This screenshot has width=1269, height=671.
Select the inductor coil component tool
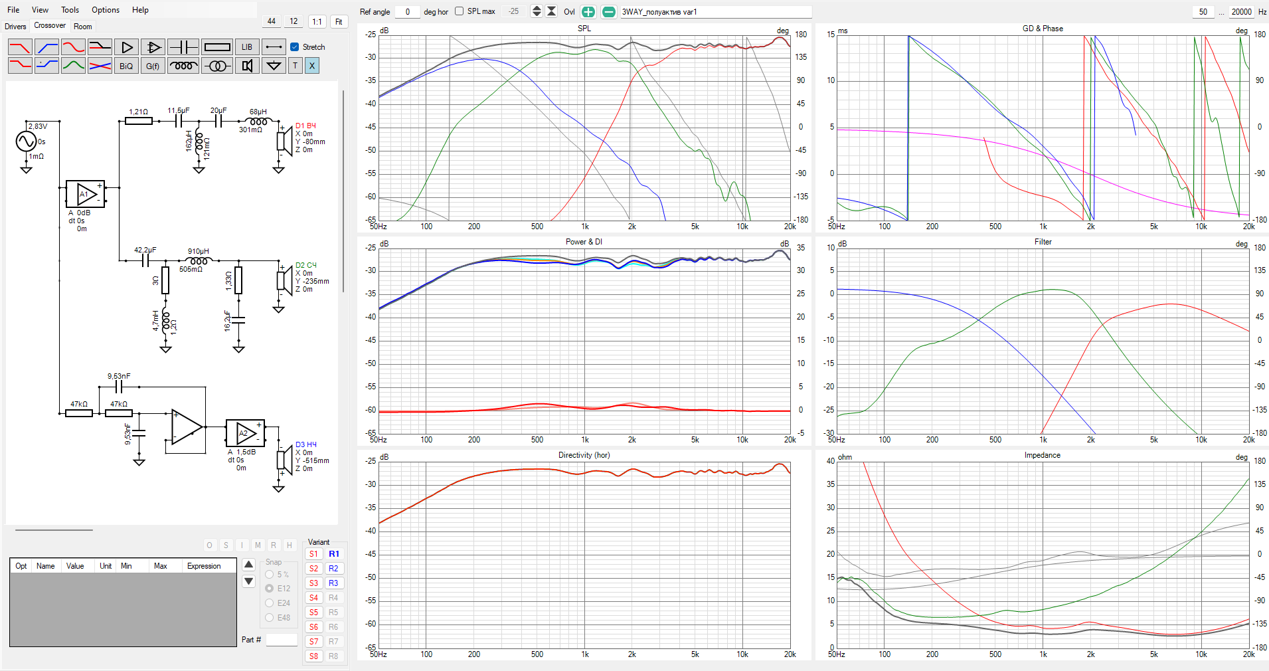[x=183, y=66]
